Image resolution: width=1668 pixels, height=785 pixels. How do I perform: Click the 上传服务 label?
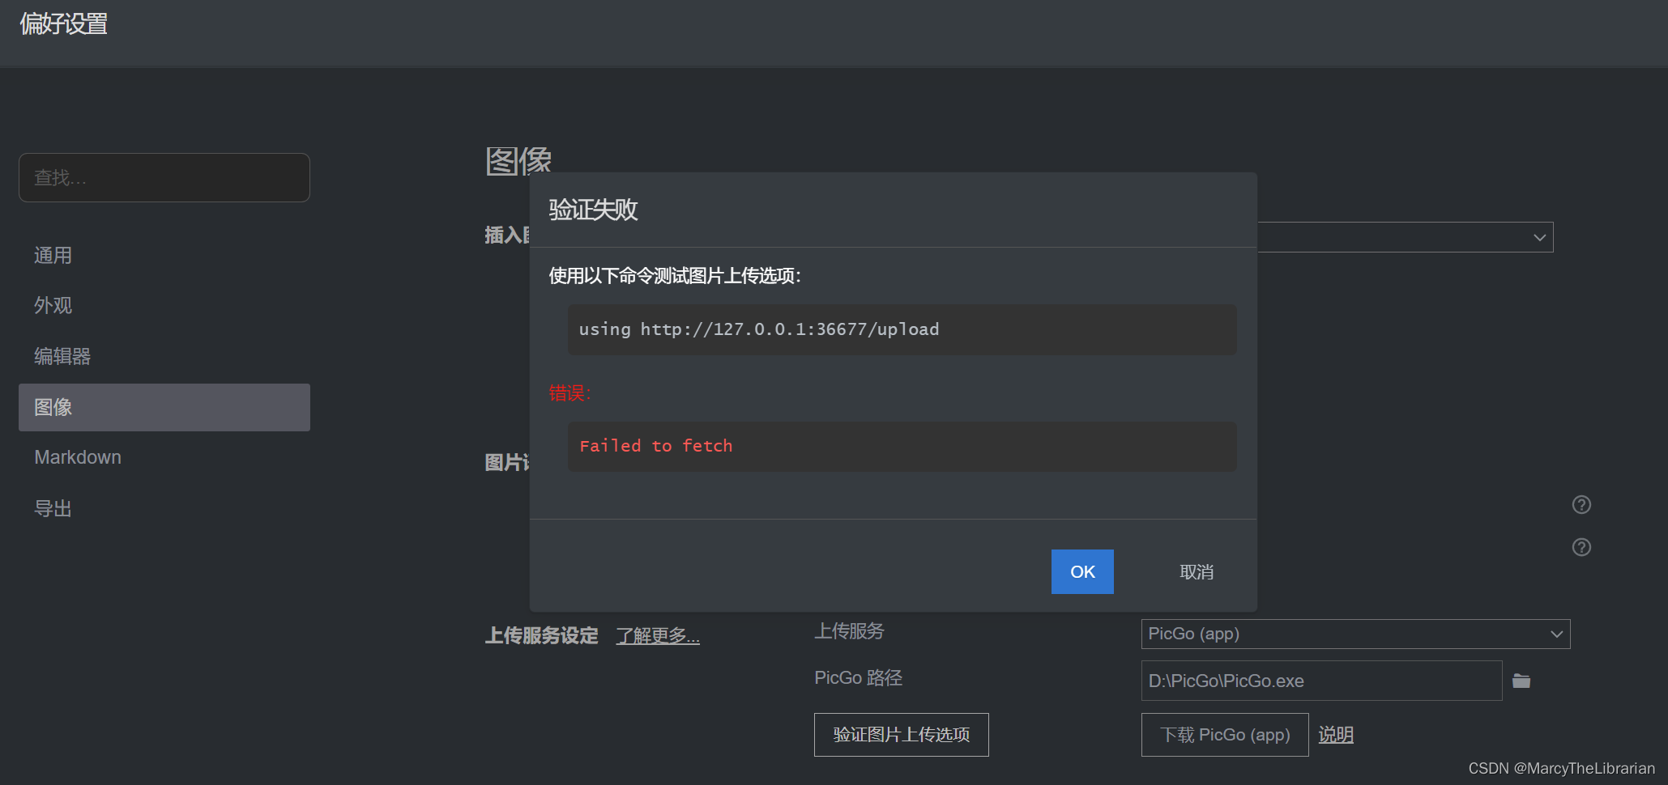(x=849, y=631)
